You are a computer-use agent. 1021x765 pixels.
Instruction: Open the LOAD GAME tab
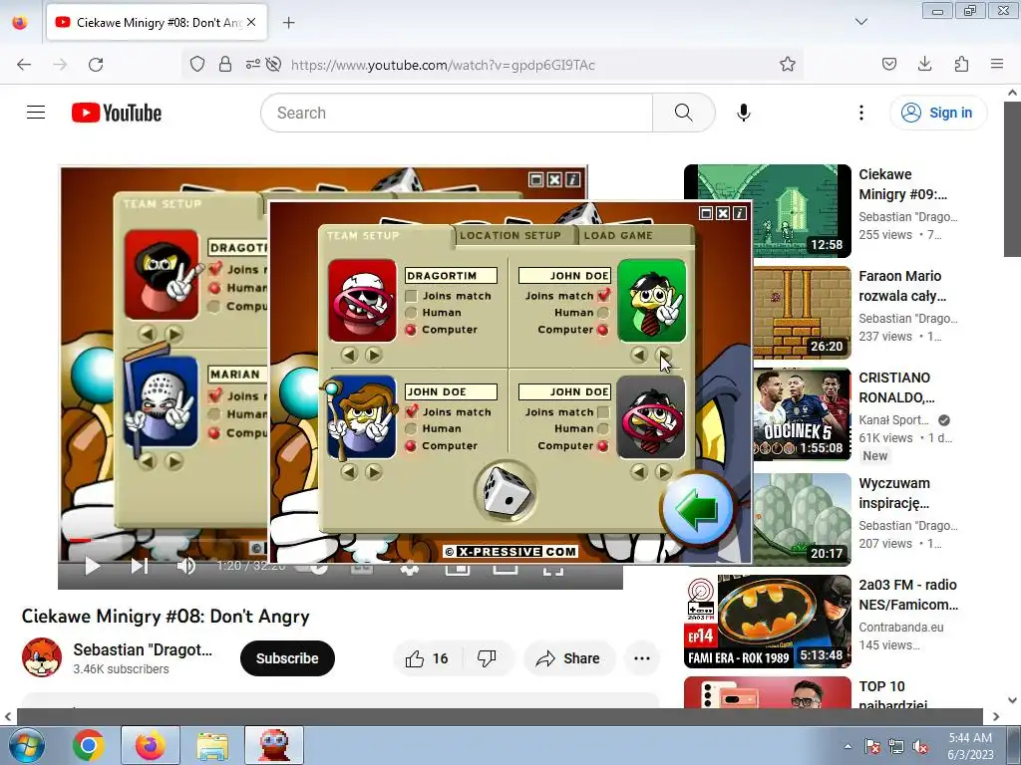pos(618,235)
